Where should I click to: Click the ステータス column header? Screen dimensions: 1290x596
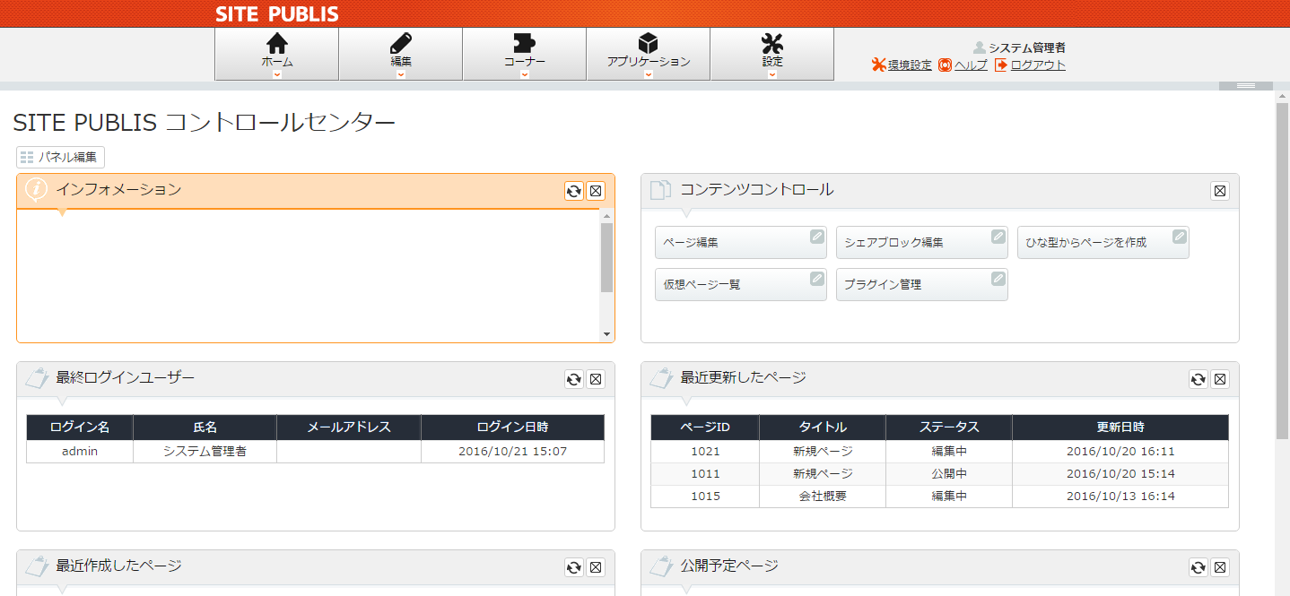click(949, 427)
